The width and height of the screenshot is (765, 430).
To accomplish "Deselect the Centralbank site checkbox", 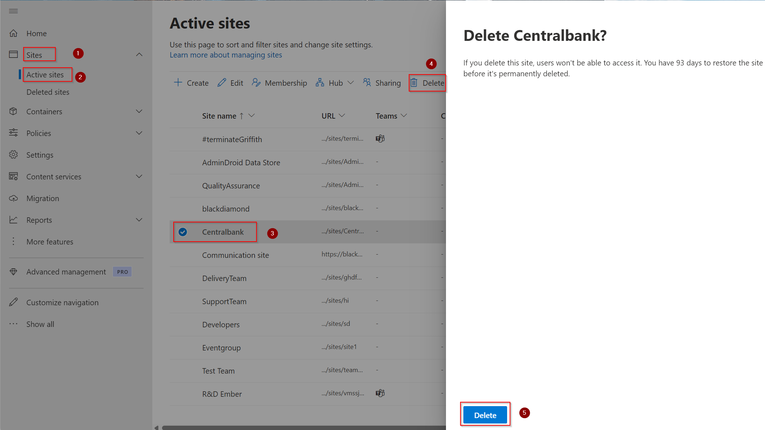I will click(183, 232).
